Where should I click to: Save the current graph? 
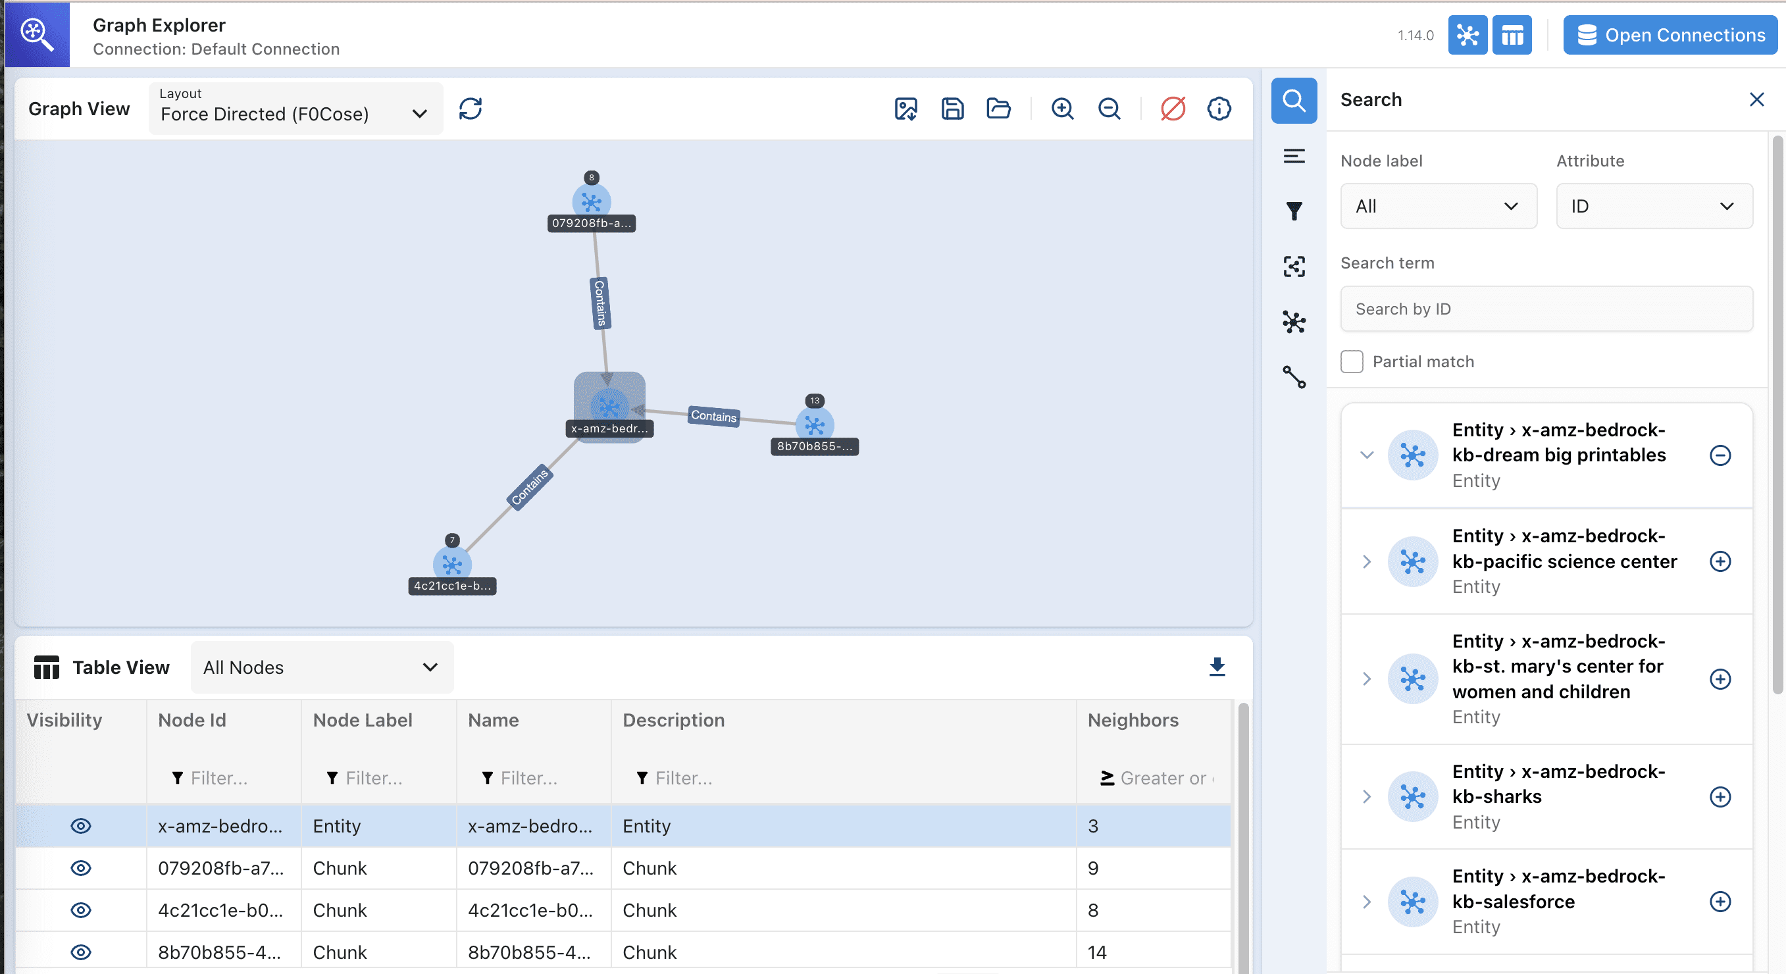pyautogui.click(x=952, y=108)
